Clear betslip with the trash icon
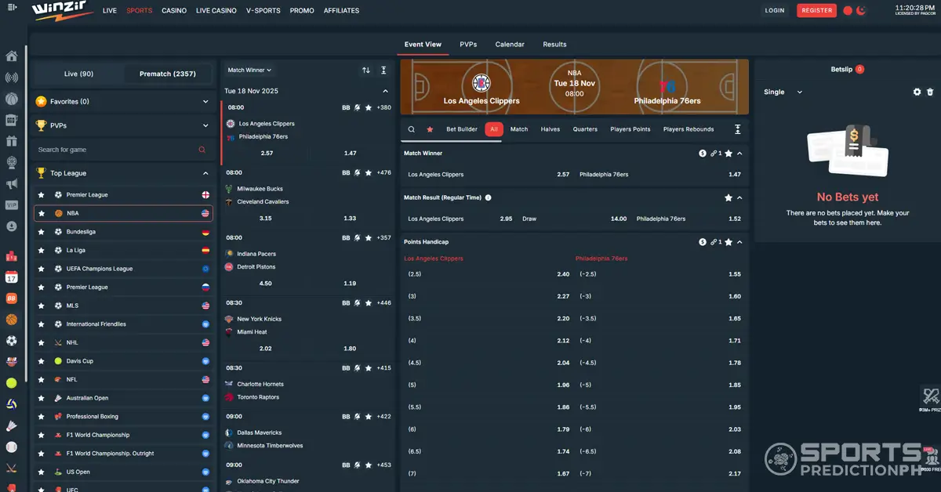The width and height of the screenshot is (941, 492). click(x=930, y=92)
